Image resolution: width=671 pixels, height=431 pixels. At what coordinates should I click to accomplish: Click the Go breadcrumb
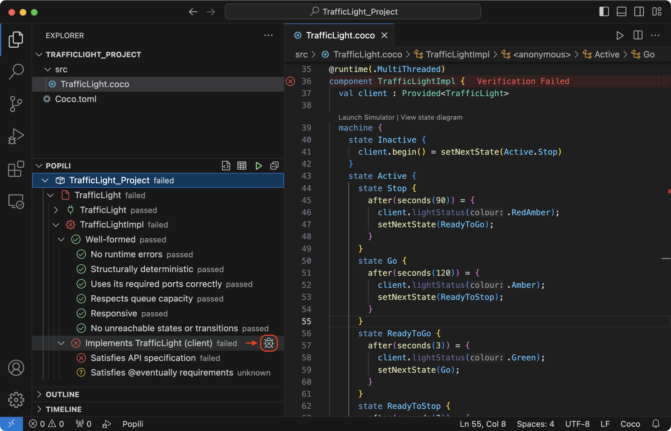click(x=649, y=54)
